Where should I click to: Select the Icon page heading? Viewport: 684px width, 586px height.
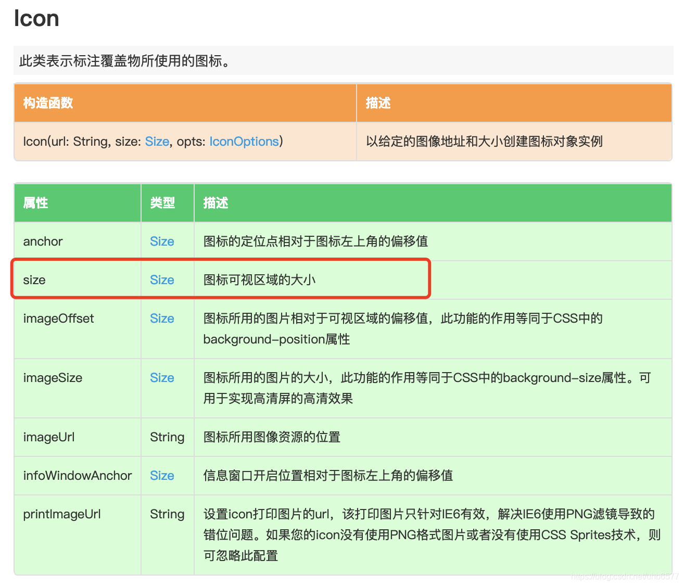point(36,19)
